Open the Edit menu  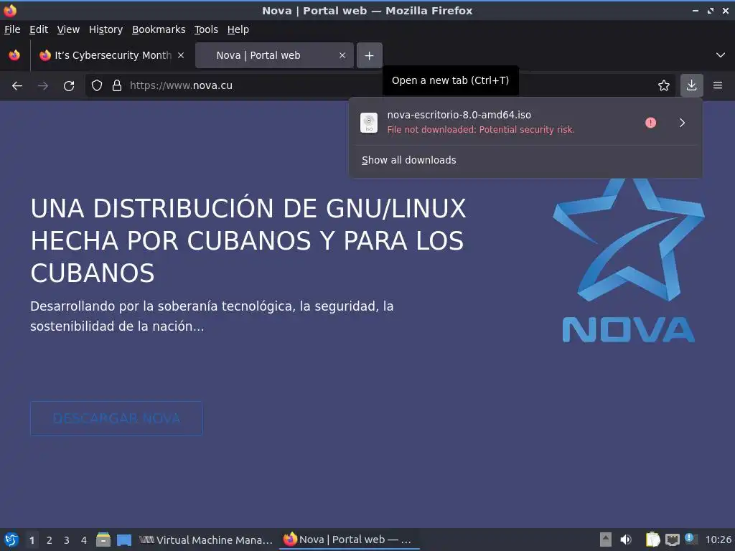[39, 29]
